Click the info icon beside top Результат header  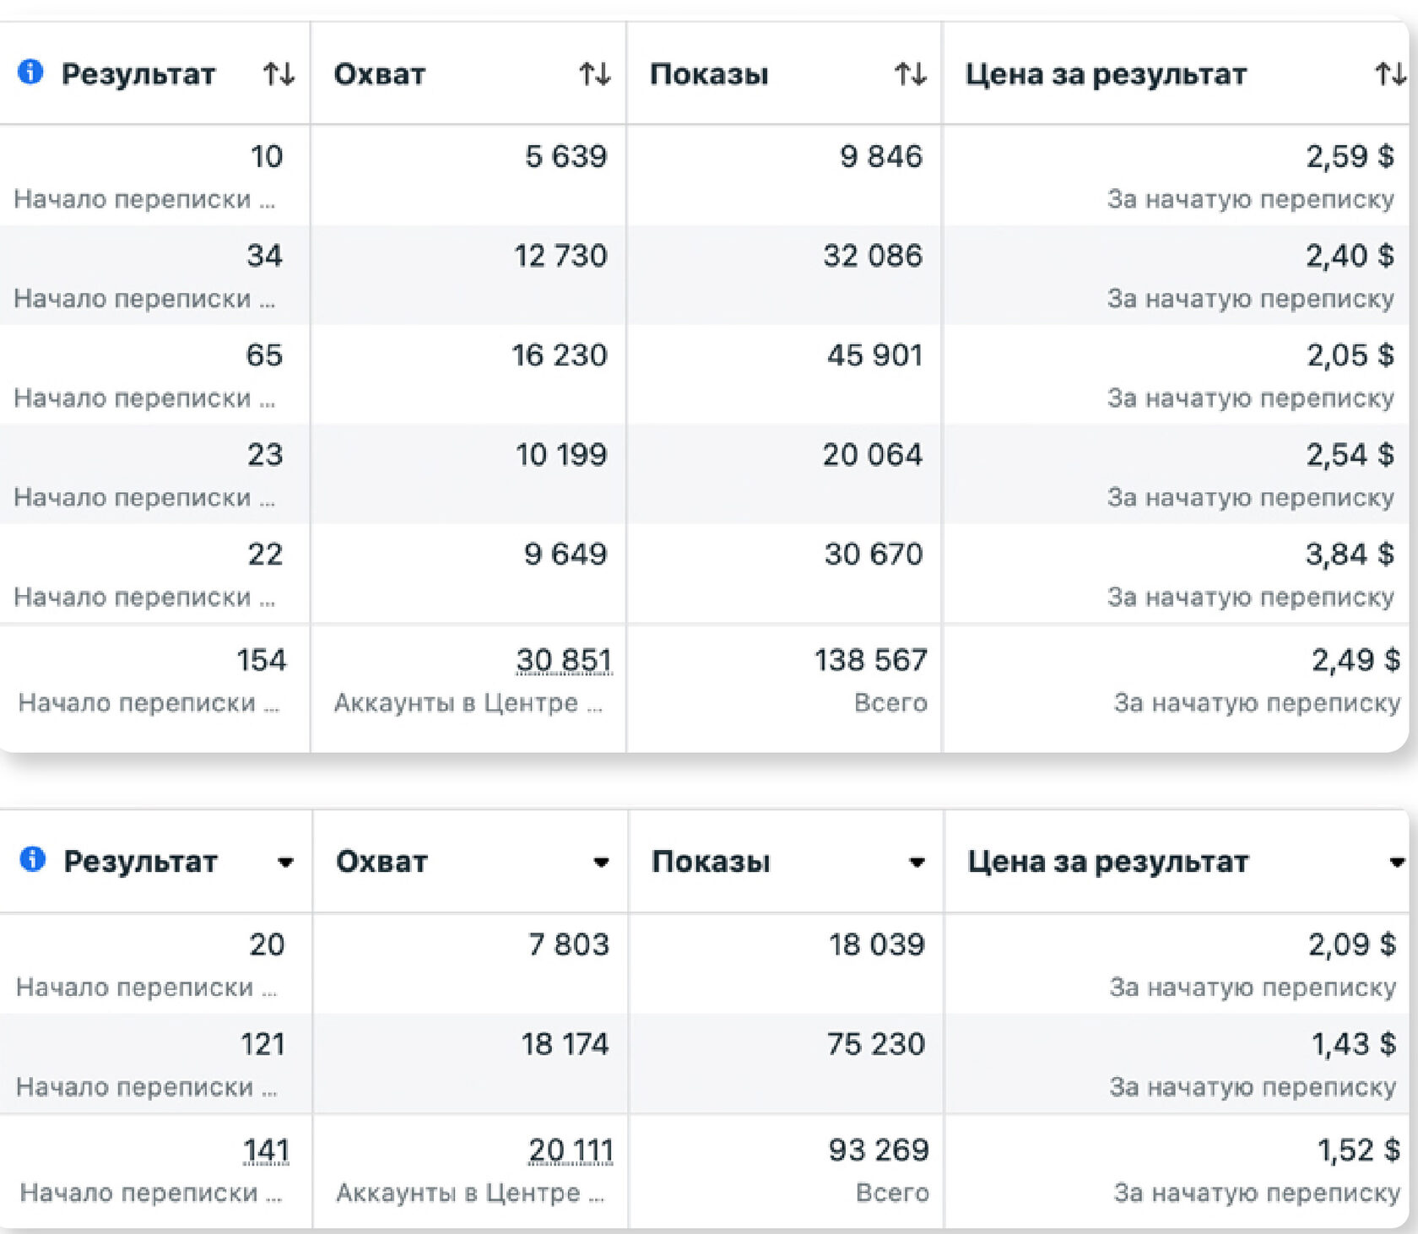coord(30,72)
